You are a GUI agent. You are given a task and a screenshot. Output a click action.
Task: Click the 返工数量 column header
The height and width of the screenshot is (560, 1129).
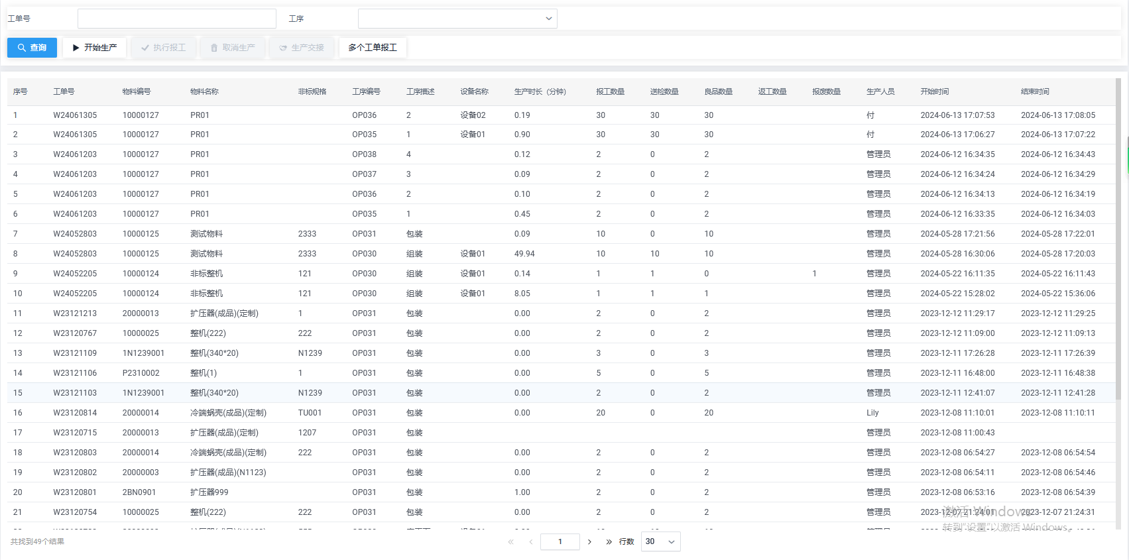click(772, 91)
